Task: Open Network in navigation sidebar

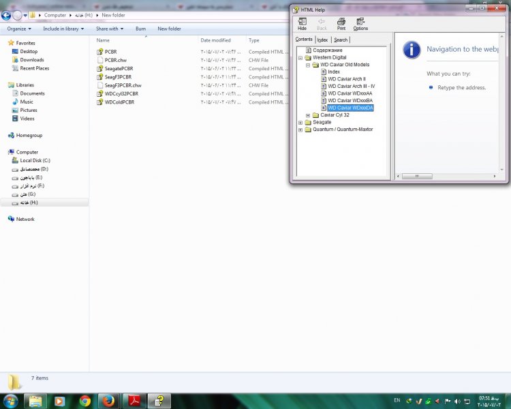Action: (25, 219)
